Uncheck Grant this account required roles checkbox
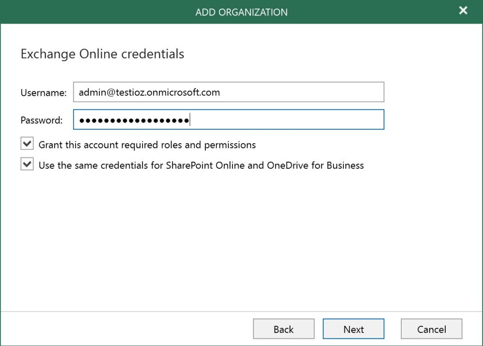 27,143
